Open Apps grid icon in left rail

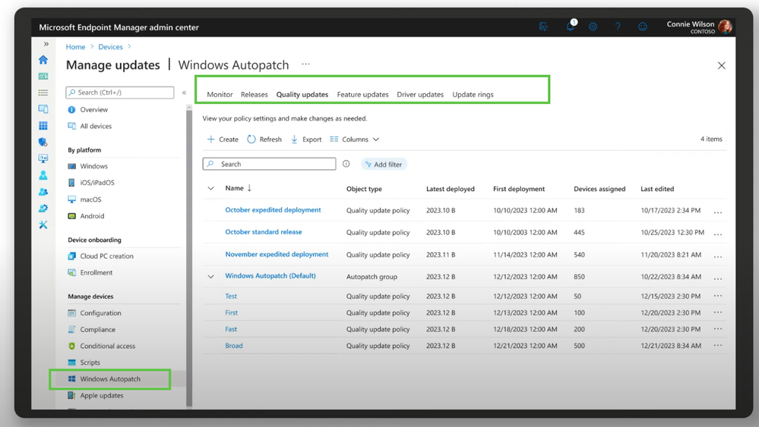pyautogui.click(x=43, y=126)
